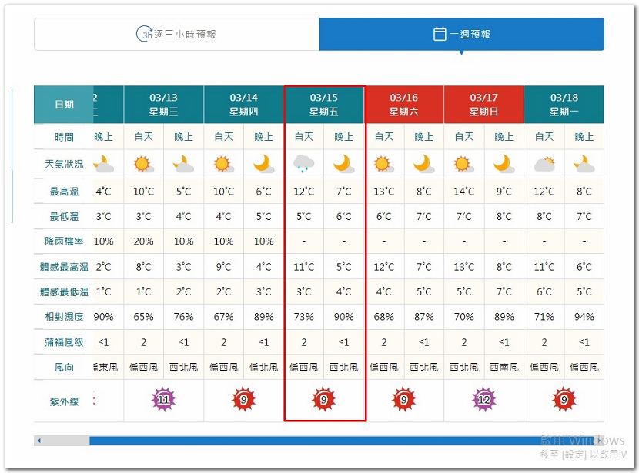Click the 03/17 night moon icon

point(504,164)
